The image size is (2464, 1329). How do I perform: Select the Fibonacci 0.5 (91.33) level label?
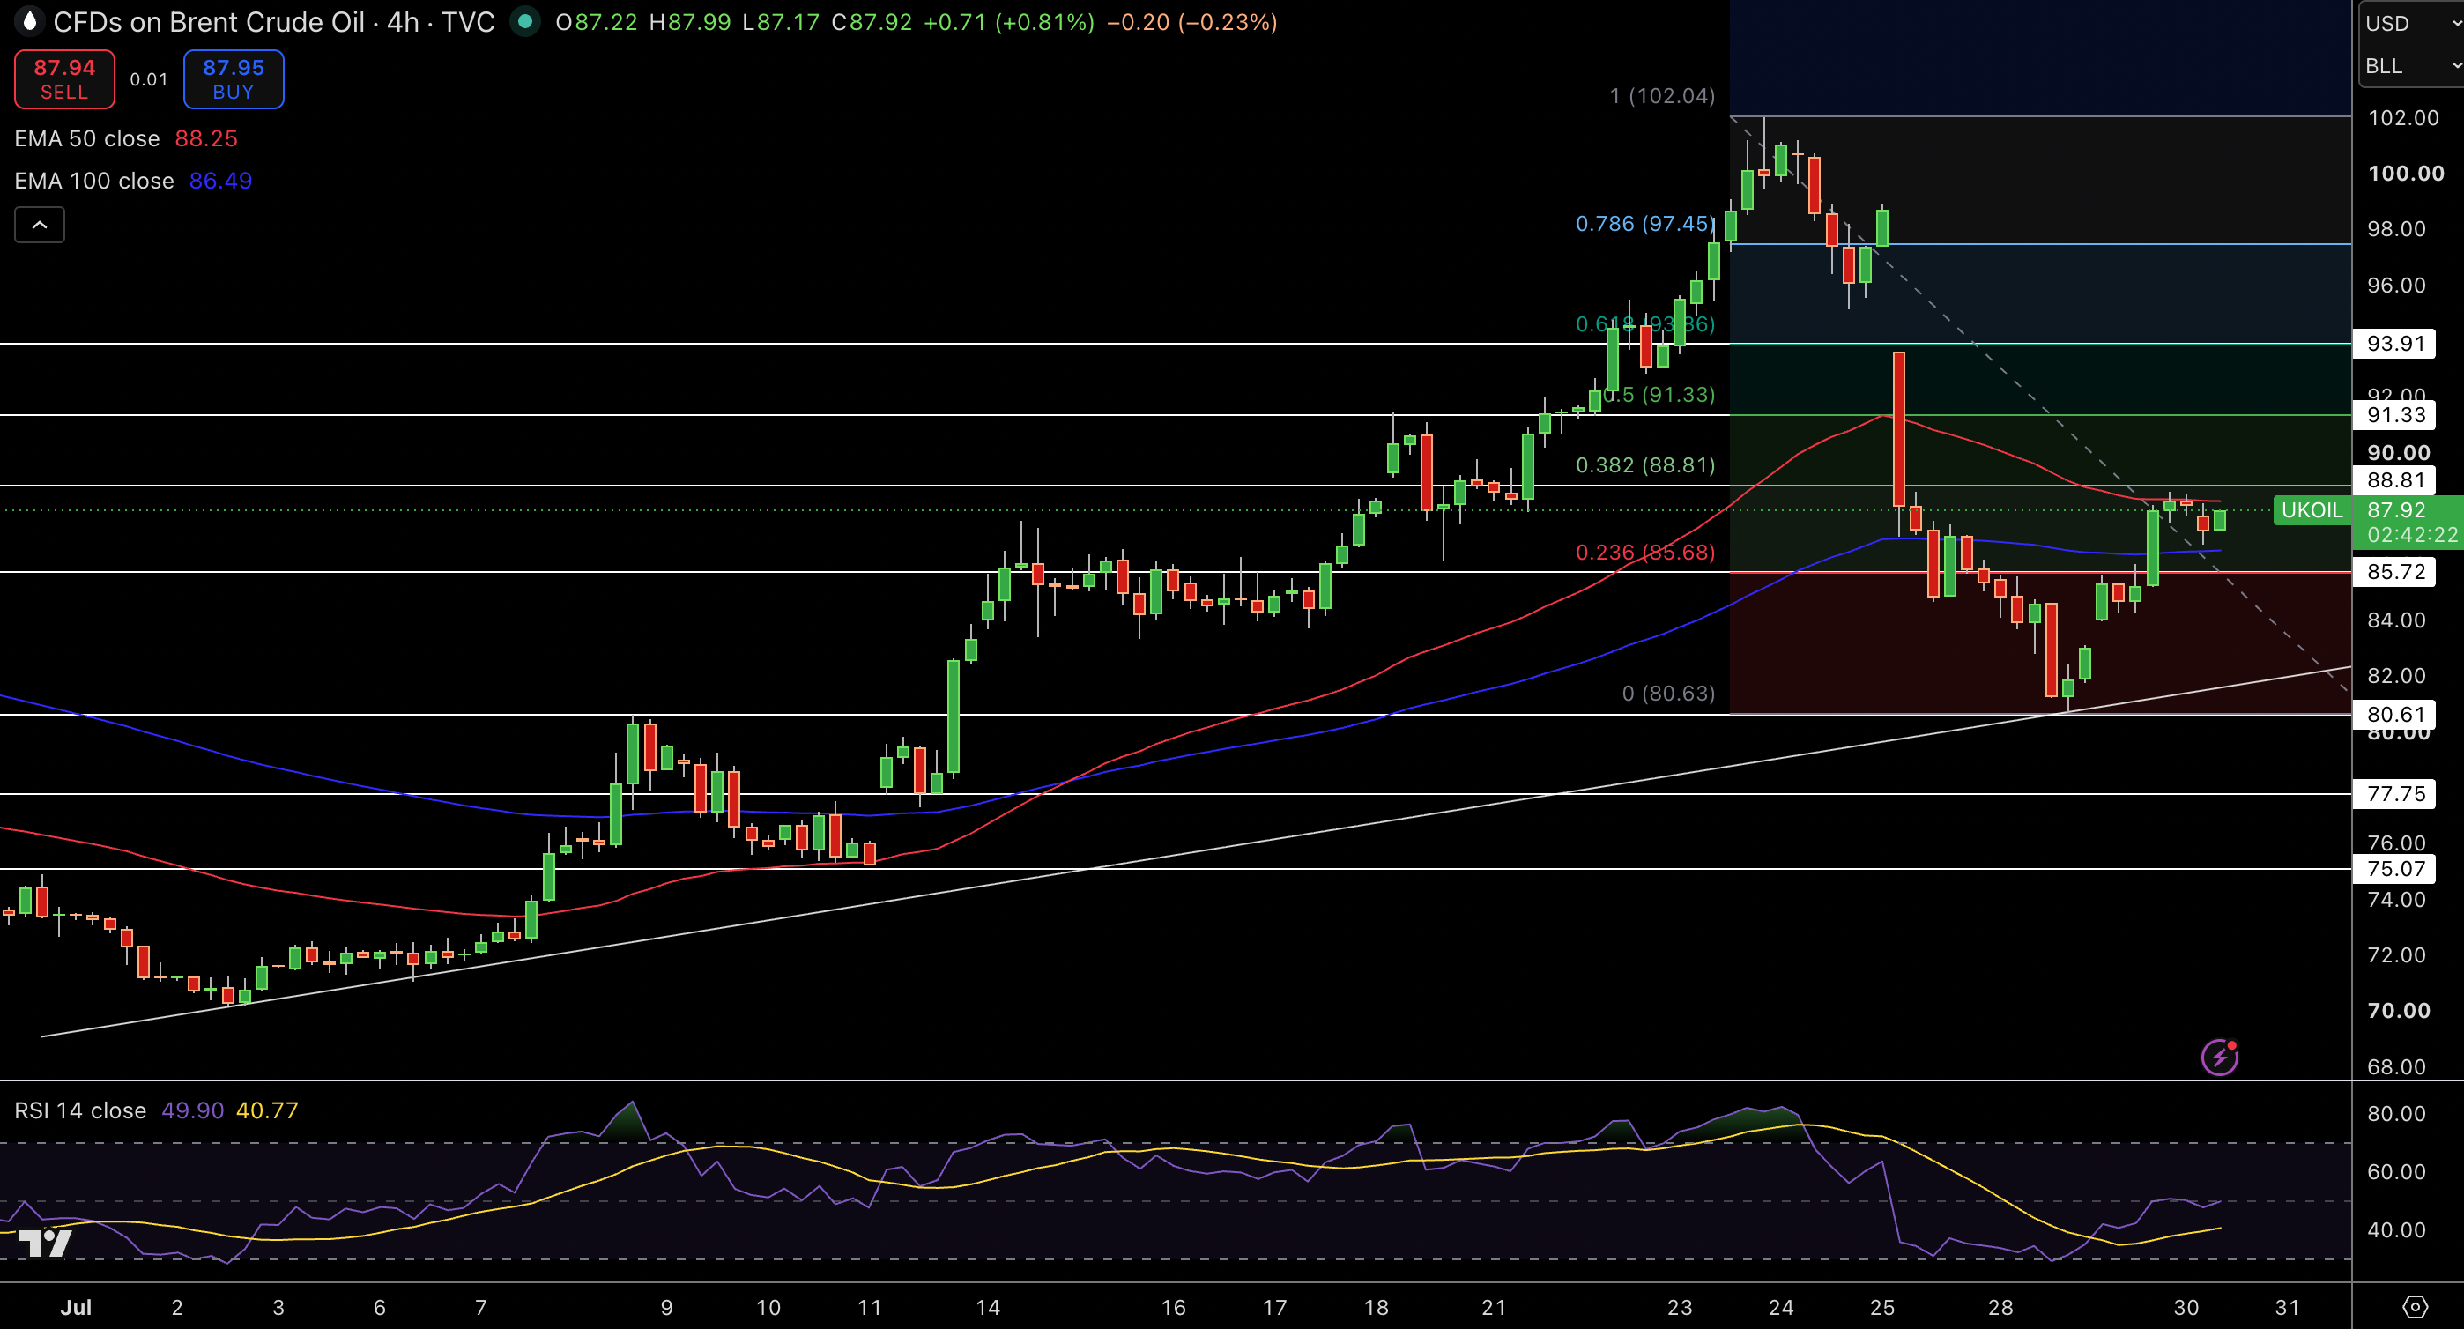[1659, 394]
